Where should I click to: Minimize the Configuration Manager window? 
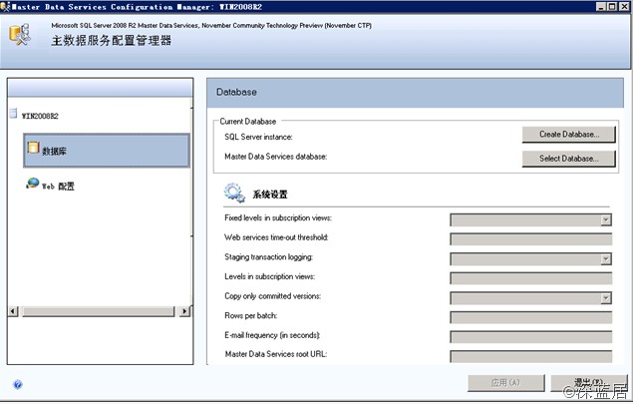pyautogui.click(x=601, y=6)
